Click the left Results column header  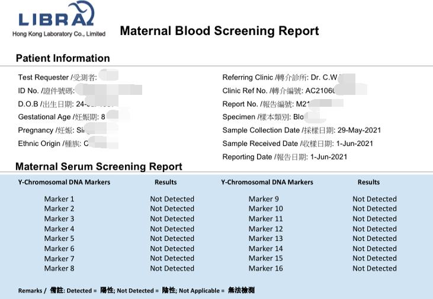click(166, 182)
